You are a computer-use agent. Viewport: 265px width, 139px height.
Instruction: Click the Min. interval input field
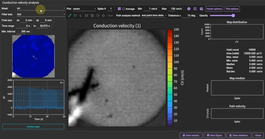tap(23, 32)
